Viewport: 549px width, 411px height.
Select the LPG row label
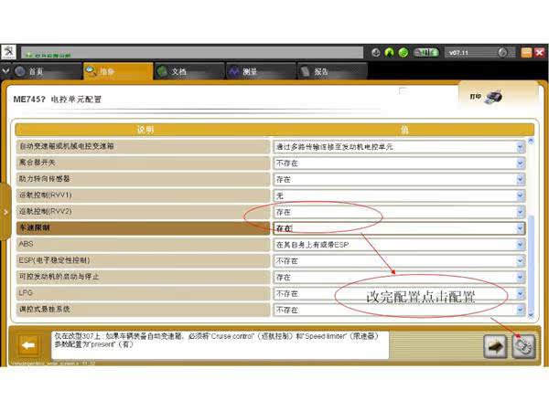(143, 293)
